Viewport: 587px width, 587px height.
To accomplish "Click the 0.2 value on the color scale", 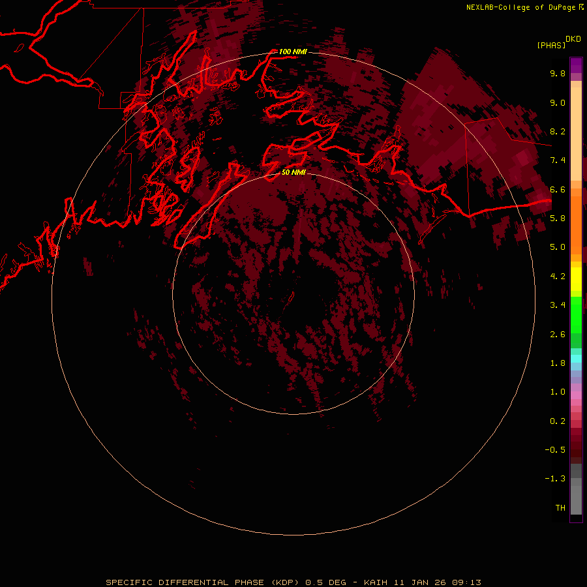I will [x=558, y=421].
